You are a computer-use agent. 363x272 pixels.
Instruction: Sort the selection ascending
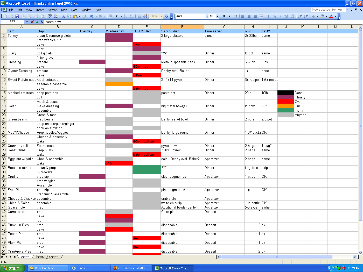coord(125,16)
